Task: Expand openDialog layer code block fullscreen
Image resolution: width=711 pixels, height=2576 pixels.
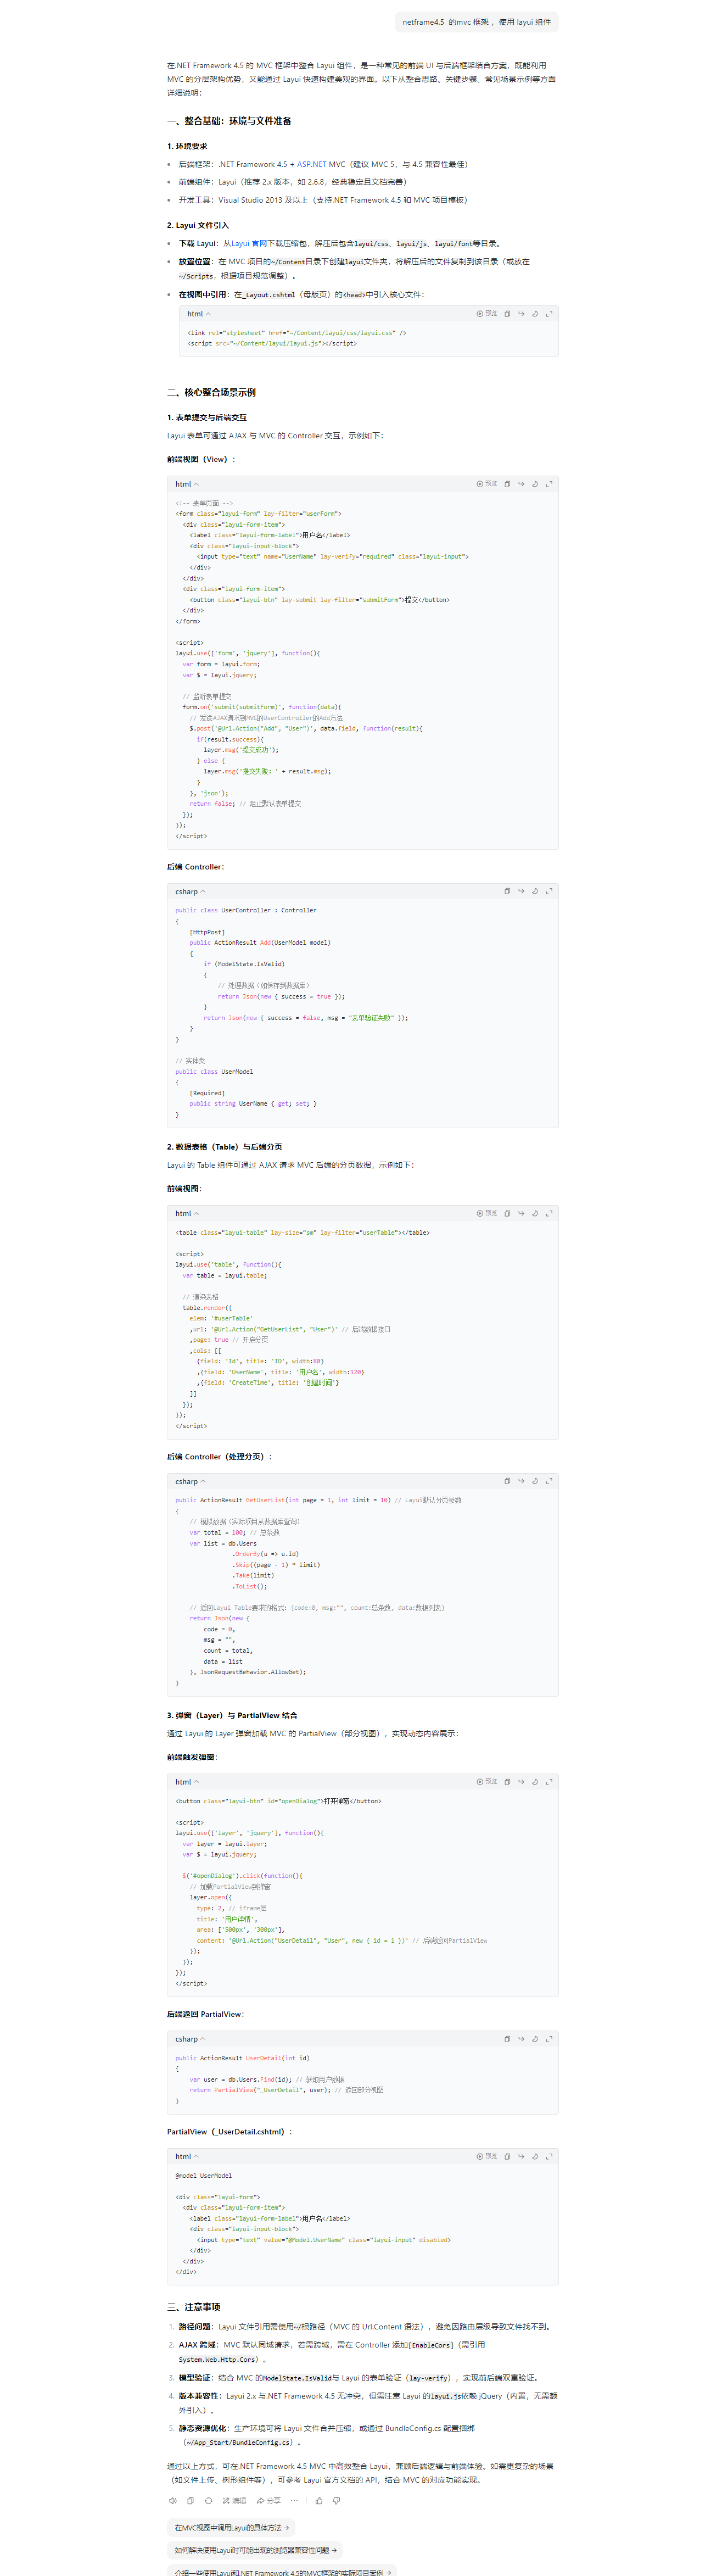Action: point(549,1781)
